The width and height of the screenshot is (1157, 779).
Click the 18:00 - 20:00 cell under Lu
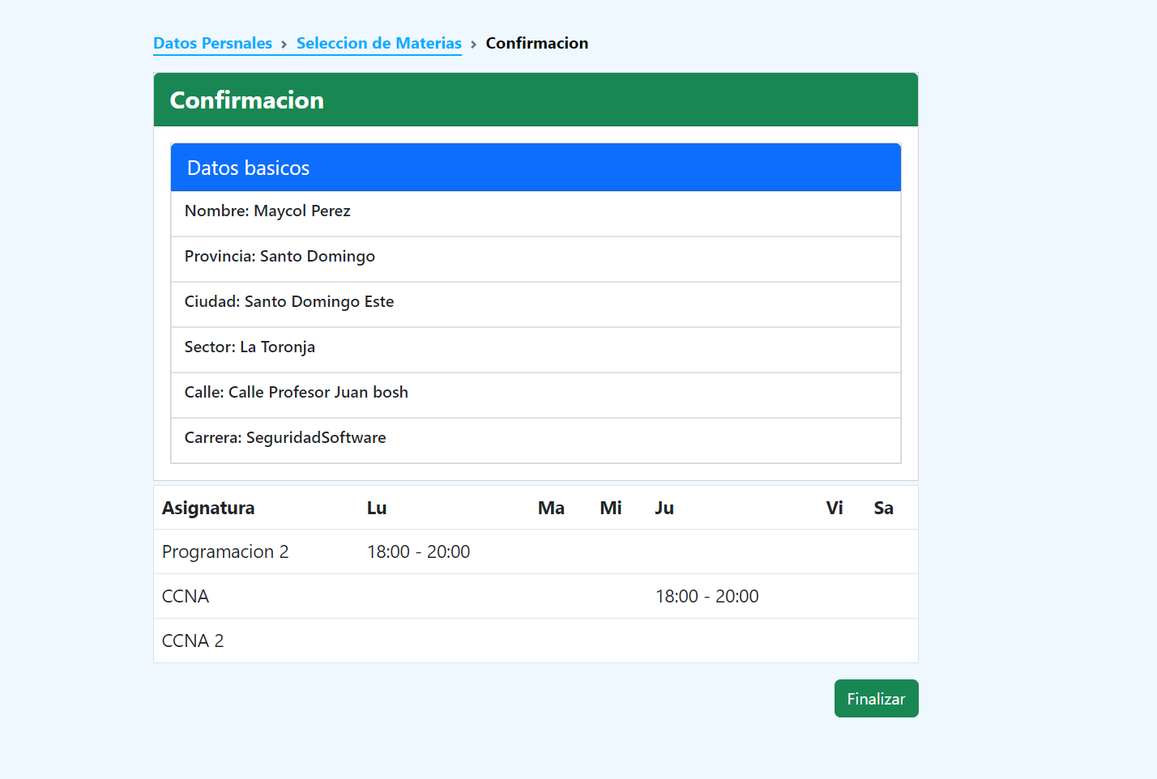tap(419, 551)
